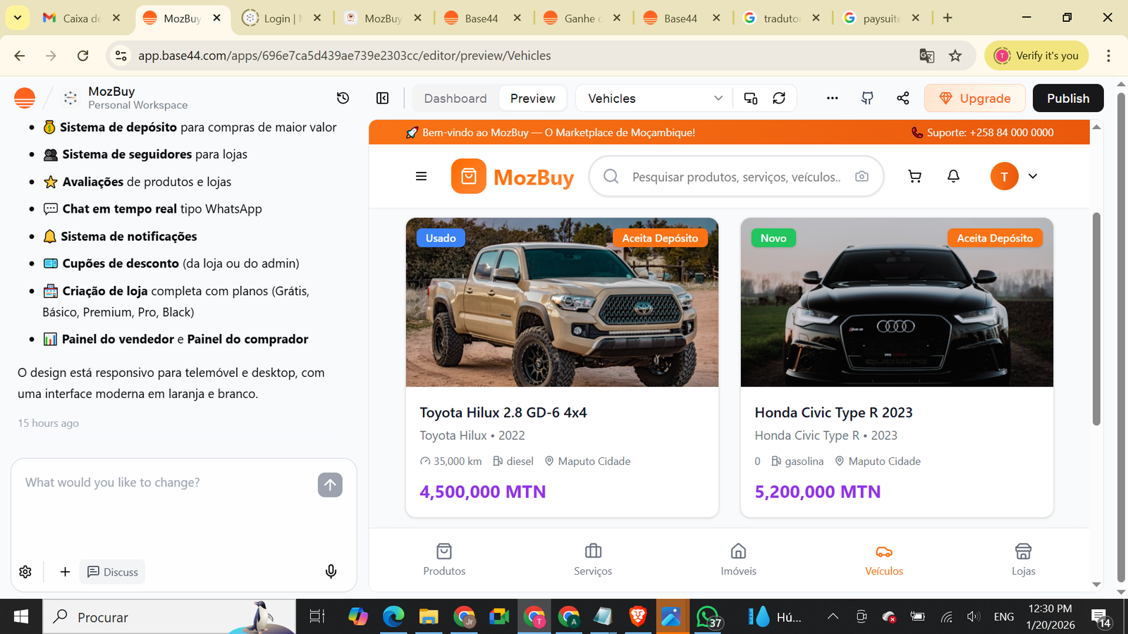Select the Veículos tab
Image resolution: width=1128 pixels, height=634 pixels.
(884, 560)
